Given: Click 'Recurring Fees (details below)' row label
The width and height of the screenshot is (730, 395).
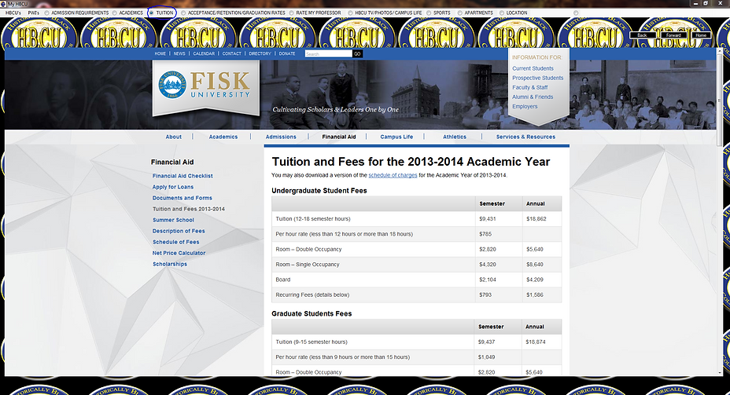Looking at the screenshot, I should coord(312,295).
